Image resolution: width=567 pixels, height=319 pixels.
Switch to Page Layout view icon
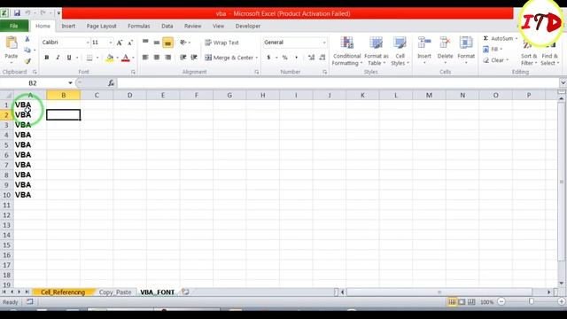coord(462,301)
